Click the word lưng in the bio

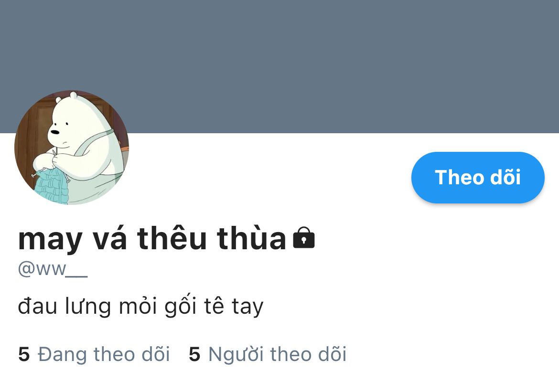[88, 307]
